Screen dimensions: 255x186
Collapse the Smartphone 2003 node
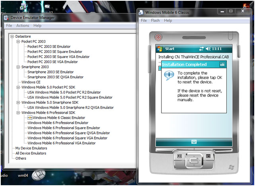tap(18, 67)
